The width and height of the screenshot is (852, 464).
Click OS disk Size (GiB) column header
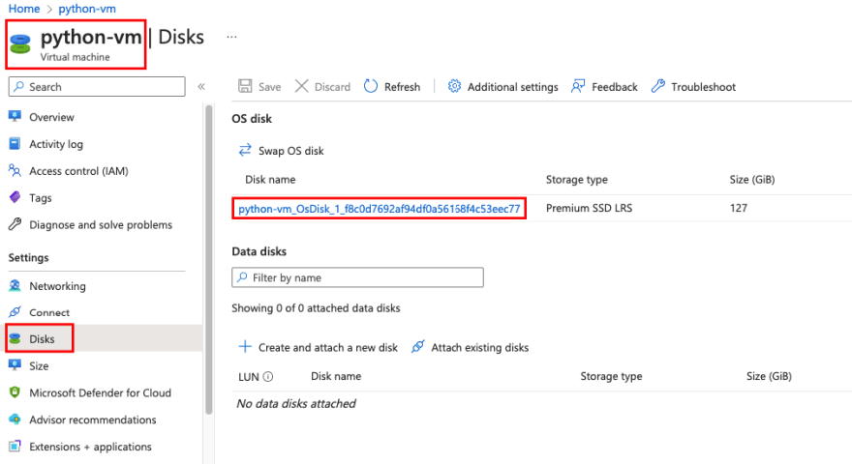pyautogui.click(x=752, y=180)
